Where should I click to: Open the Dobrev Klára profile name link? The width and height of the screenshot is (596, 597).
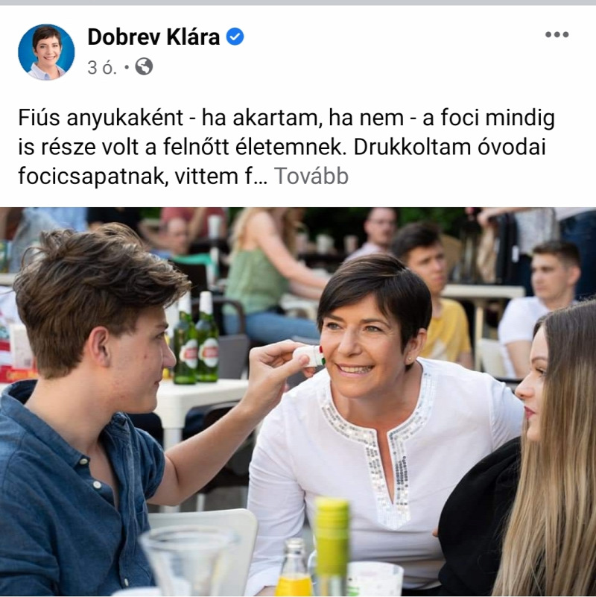pyautogui.click(x=153, y=37)
